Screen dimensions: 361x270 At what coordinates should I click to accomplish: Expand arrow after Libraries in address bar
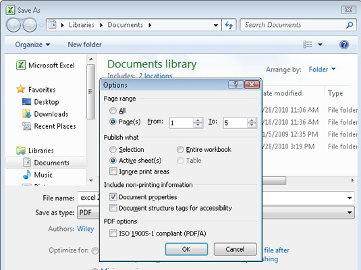pyautogui.click(x=101, y=25)
